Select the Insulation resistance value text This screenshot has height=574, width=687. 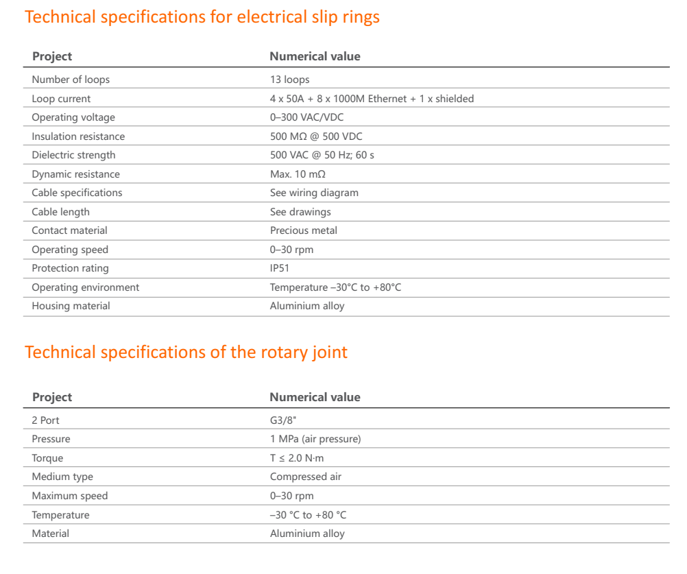coord(316,136)
